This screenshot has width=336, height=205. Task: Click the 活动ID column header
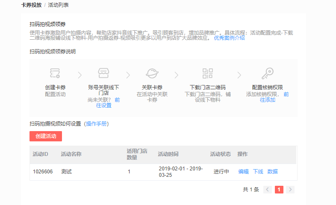tap(40, 154)
